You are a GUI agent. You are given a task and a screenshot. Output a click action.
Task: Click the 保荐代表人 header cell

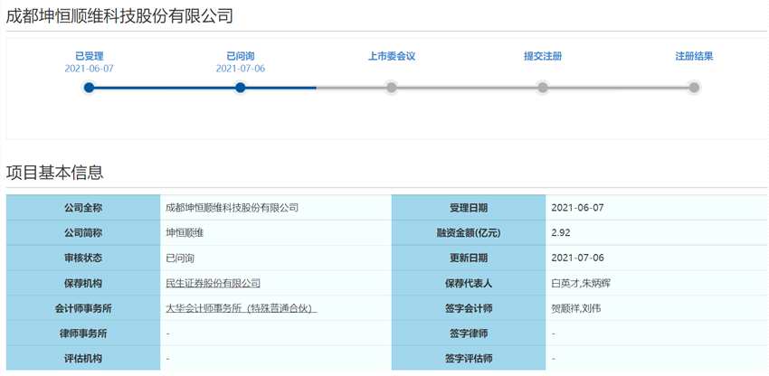[469, 283]
